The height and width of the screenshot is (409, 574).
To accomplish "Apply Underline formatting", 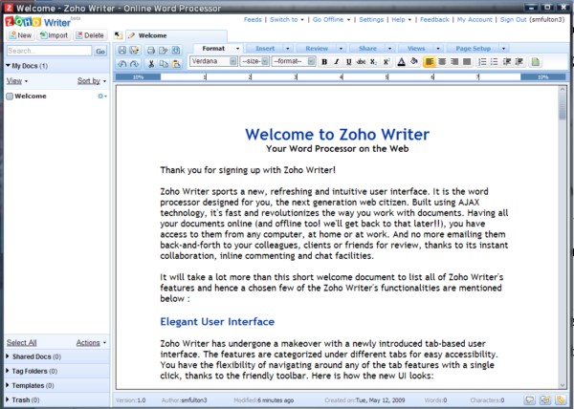I will click(x=348, y=62).
